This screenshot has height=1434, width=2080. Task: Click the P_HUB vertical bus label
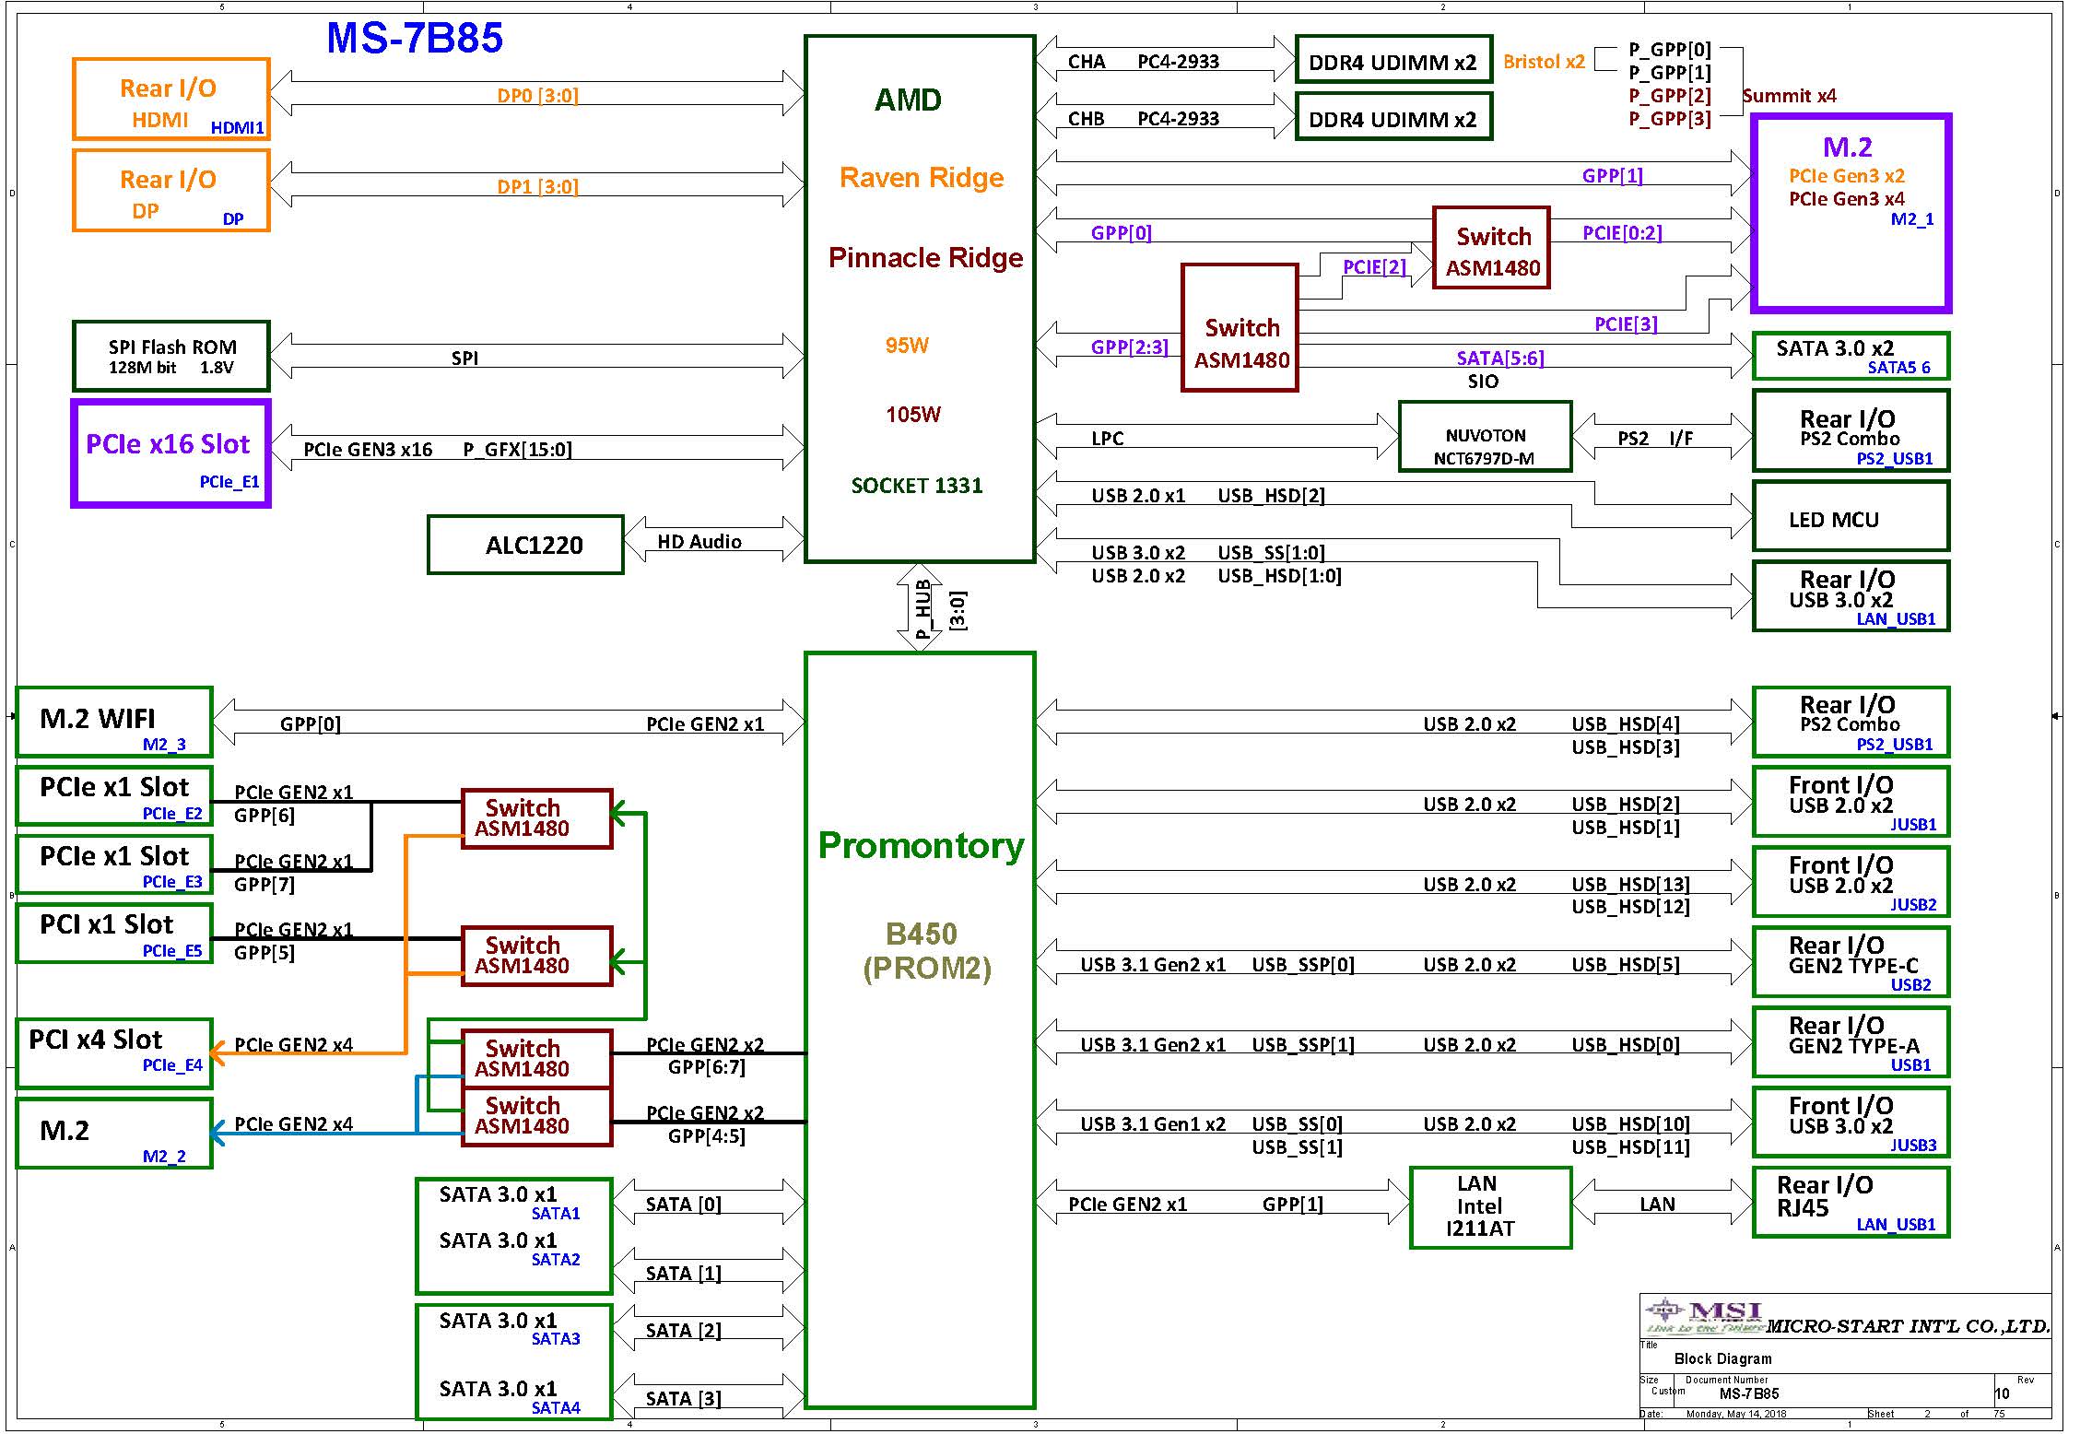click(x=922, y=609)
